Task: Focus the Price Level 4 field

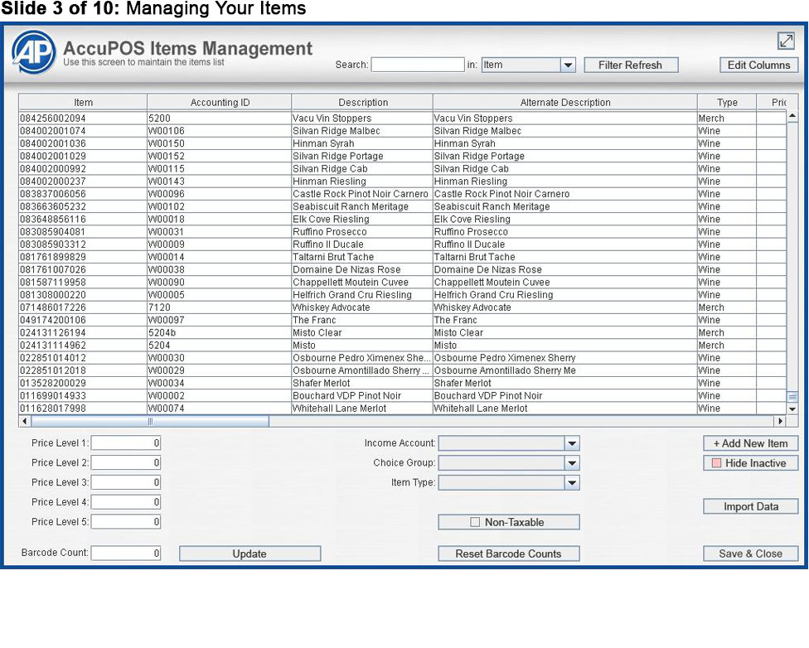Action: point(126,502)
